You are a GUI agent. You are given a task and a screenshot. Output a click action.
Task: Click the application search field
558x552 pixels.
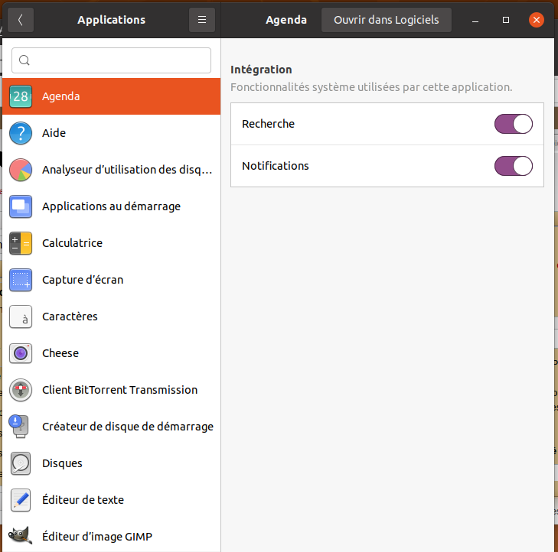point(112,60)
